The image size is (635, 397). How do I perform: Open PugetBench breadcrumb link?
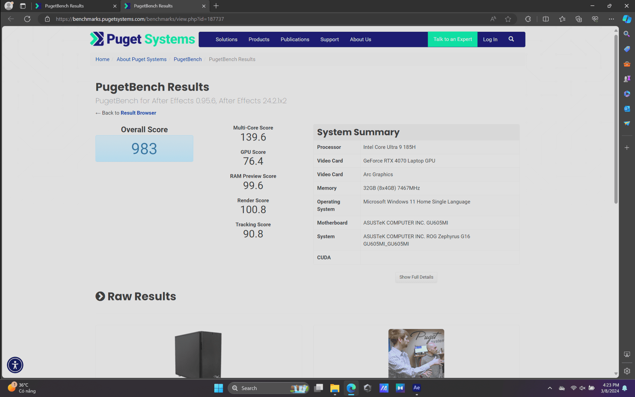pyautogui.click(x=188, y=59)
